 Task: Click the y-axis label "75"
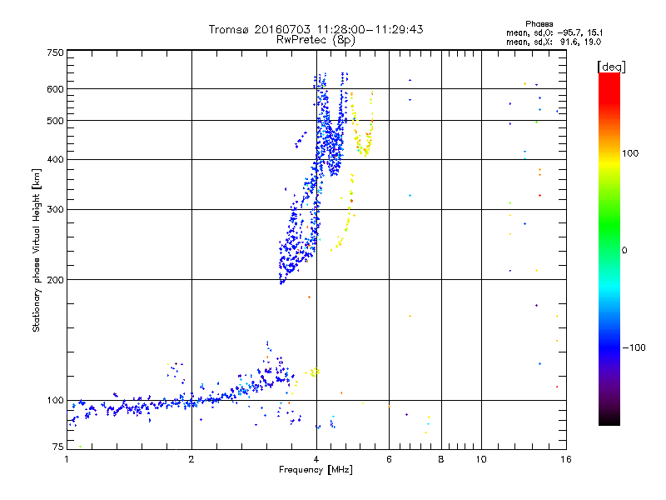coord(58,447)
